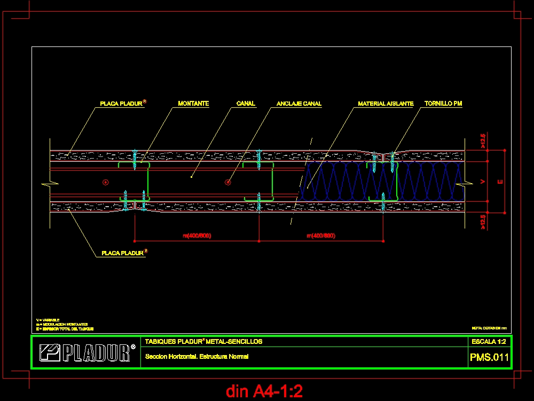Screen dimensions: 534x401
Task: Click the top >12.5 dimension text
Action: [x=483, y=141]
